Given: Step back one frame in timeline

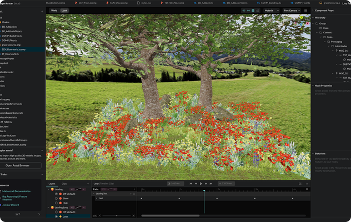Looking at the screenshot, I should click(196, 184).
